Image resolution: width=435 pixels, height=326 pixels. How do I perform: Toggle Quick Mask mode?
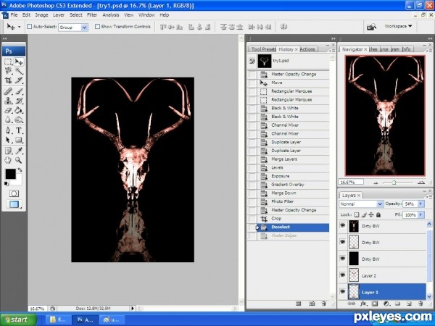(14, 193)
